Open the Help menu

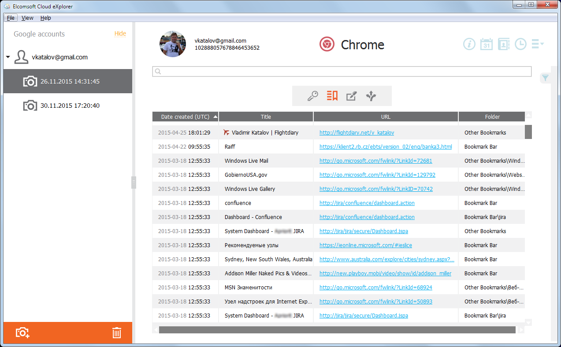coord(45,18)
